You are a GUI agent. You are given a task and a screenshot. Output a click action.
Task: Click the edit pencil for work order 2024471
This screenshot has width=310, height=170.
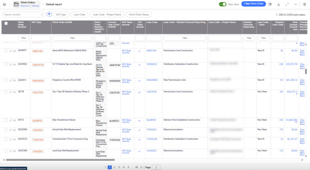(x=11, y=51)
